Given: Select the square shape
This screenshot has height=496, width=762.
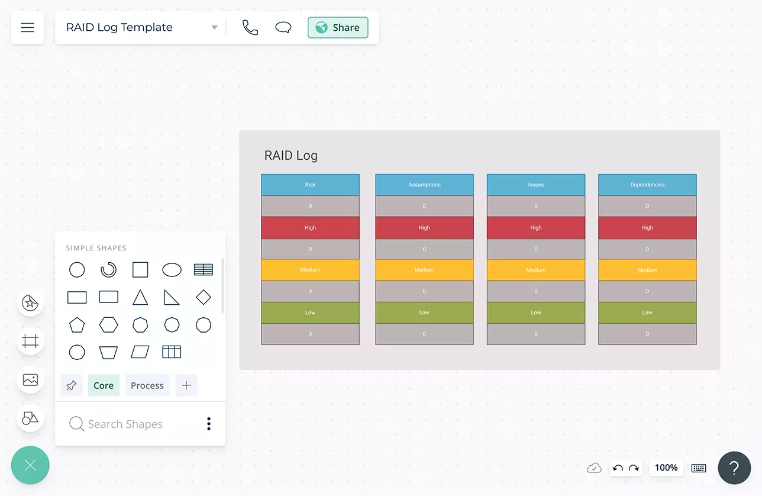Looking at the screenshot, I should tap(140, 270).
